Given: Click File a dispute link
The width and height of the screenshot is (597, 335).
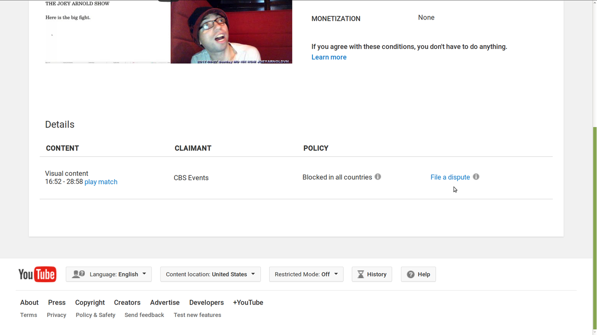Looking at the screenshot, I should (x=450, y=177).
